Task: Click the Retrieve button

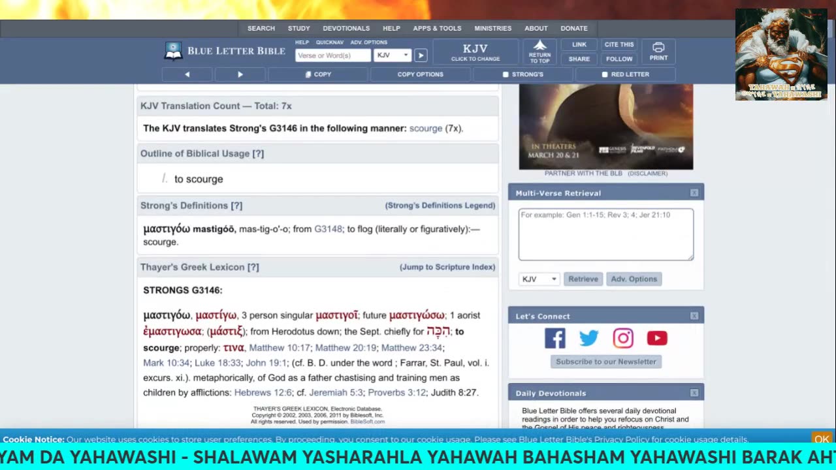Action: click(583, 279)
